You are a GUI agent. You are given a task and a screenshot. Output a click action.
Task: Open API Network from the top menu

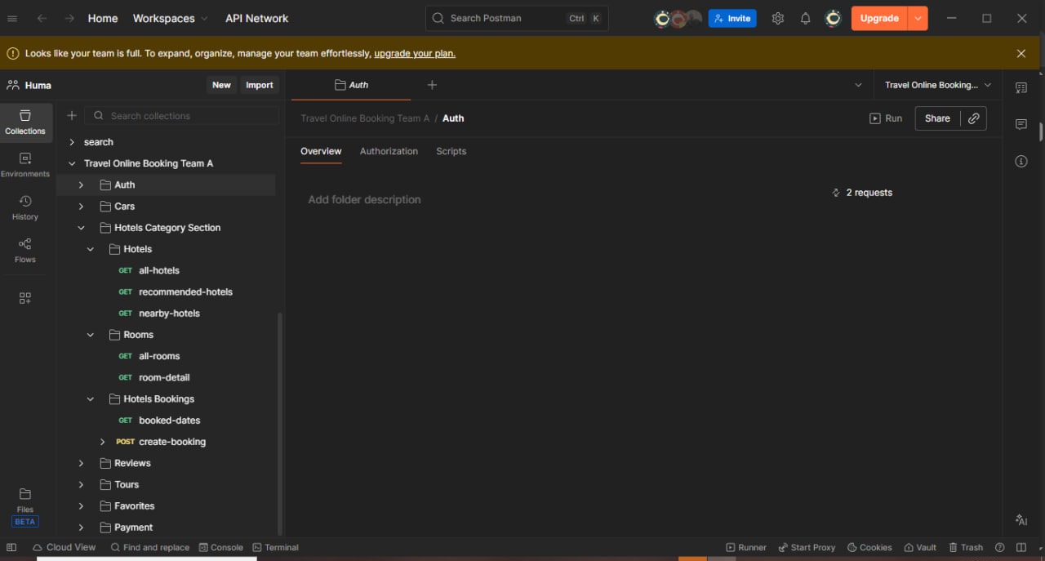(256, 18)
